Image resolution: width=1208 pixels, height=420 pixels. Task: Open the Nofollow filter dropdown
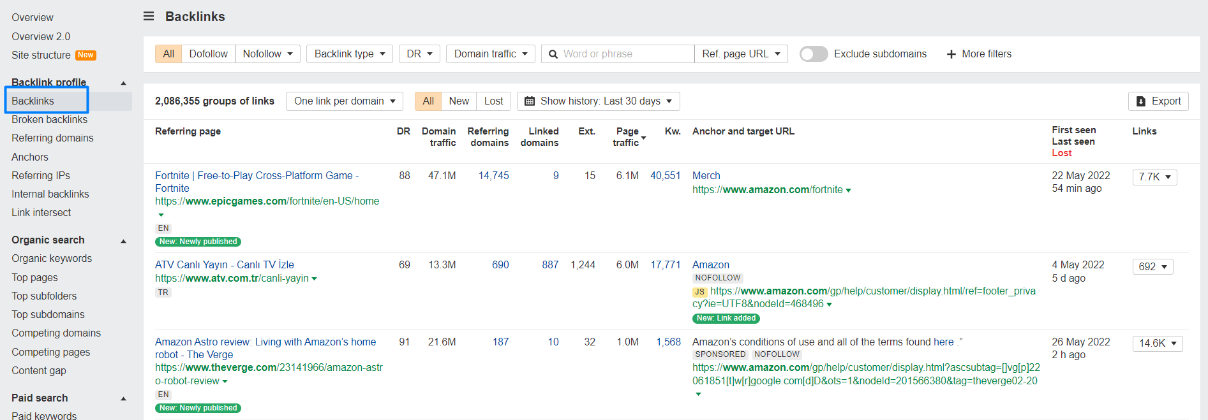click(x=268, y=54)
